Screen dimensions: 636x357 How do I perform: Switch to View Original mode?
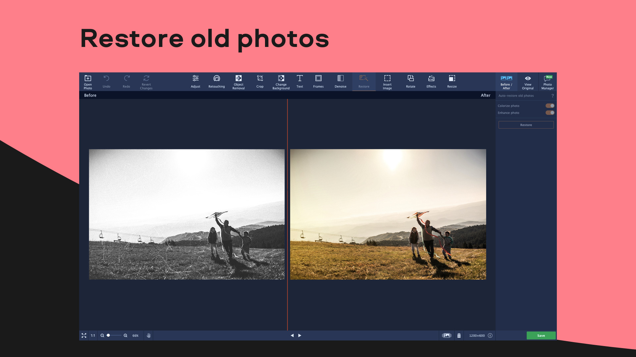click(x=528, y=82)
